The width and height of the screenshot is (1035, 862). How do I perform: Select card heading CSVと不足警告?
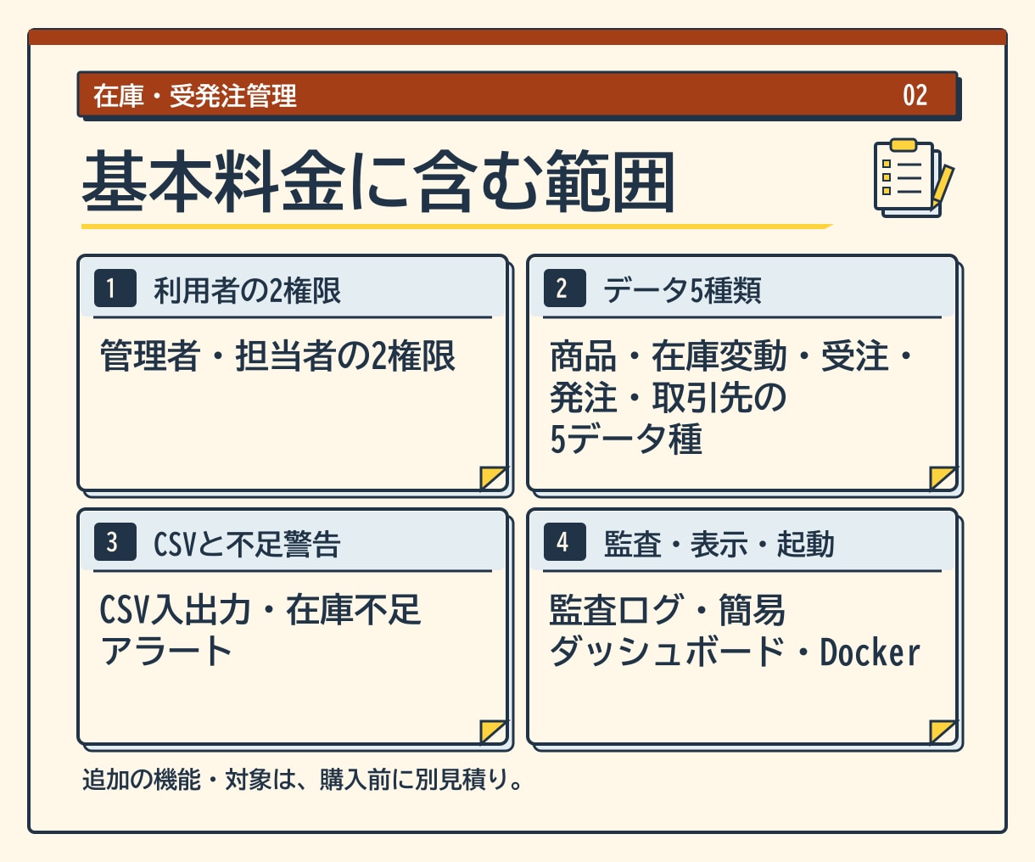coord(247,544)
